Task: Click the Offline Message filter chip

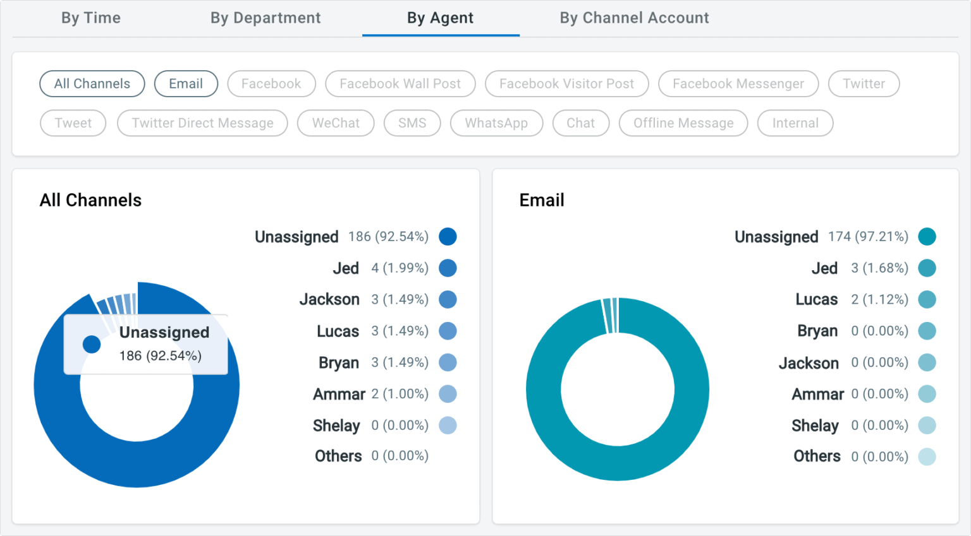Action: pyautogui.click(x=683, y=123)
